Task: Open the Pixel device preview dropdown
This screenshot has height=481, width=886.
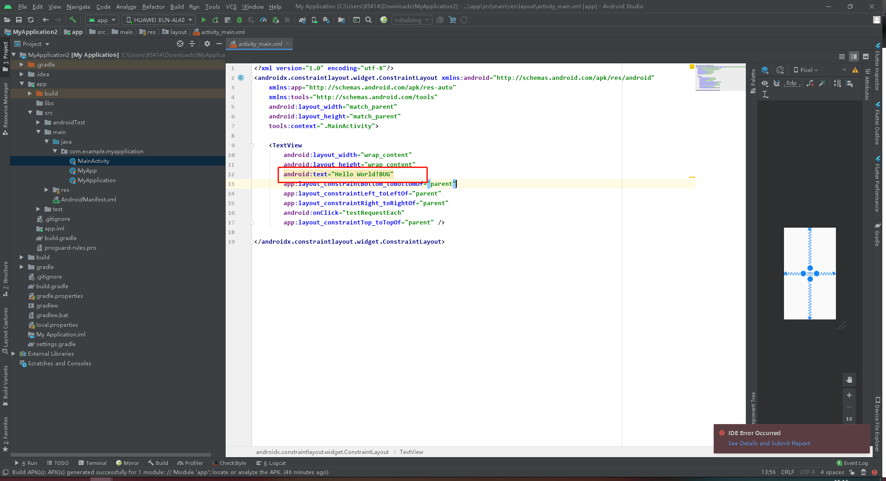Action: coord(806,70)
